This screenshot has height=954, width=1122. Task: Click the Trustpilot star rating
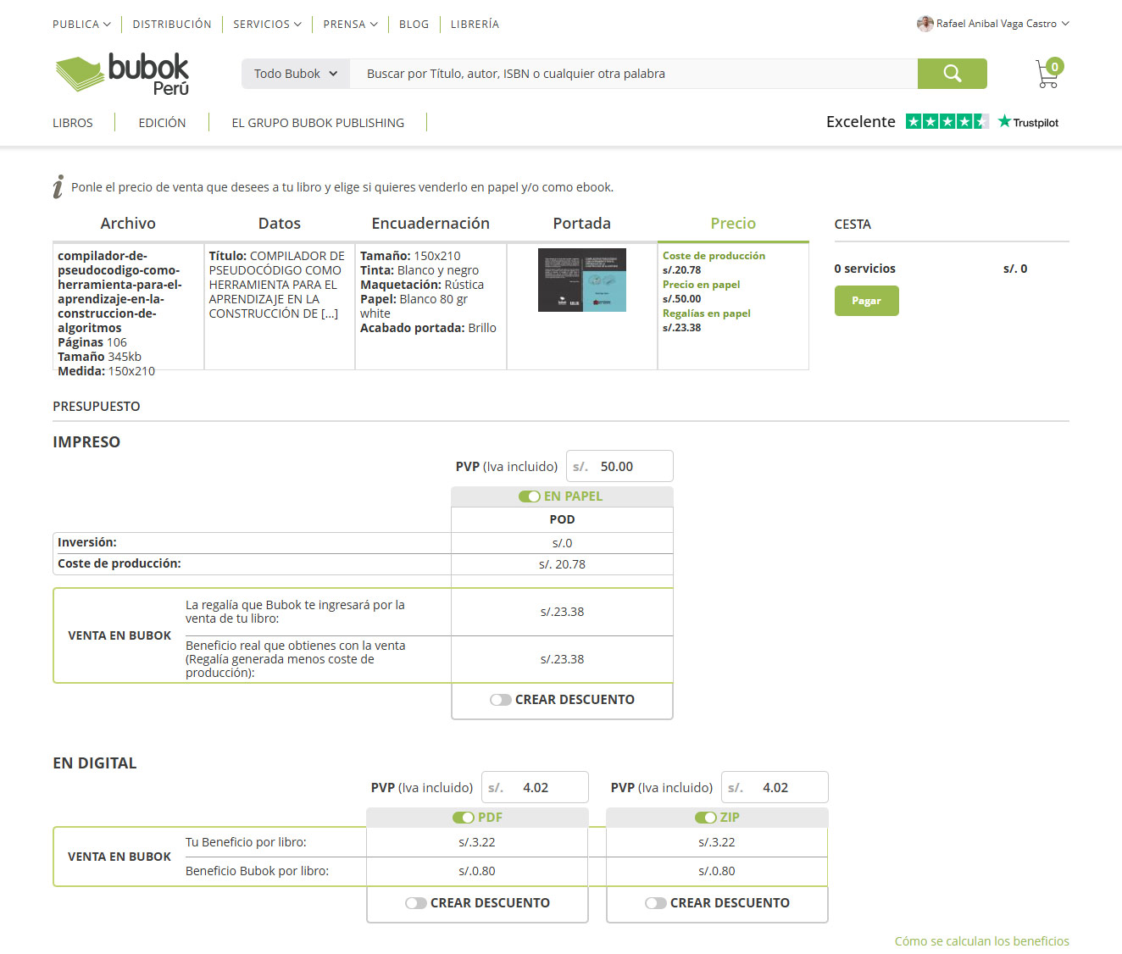pos(947,121)
